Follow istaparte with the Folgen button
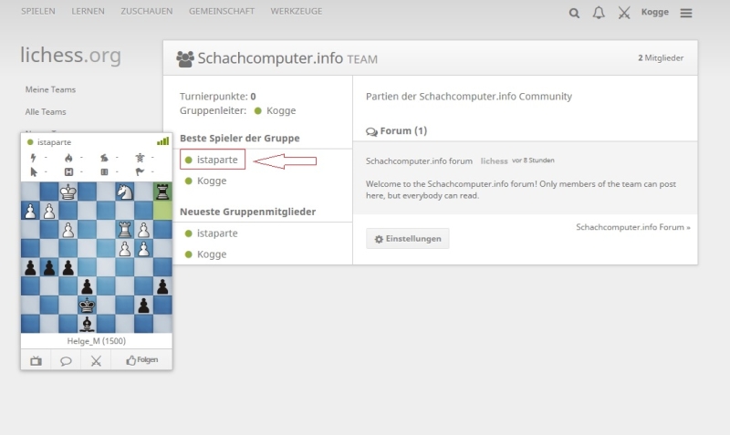This screenshot has height=435, width=730. click(142, 360)
